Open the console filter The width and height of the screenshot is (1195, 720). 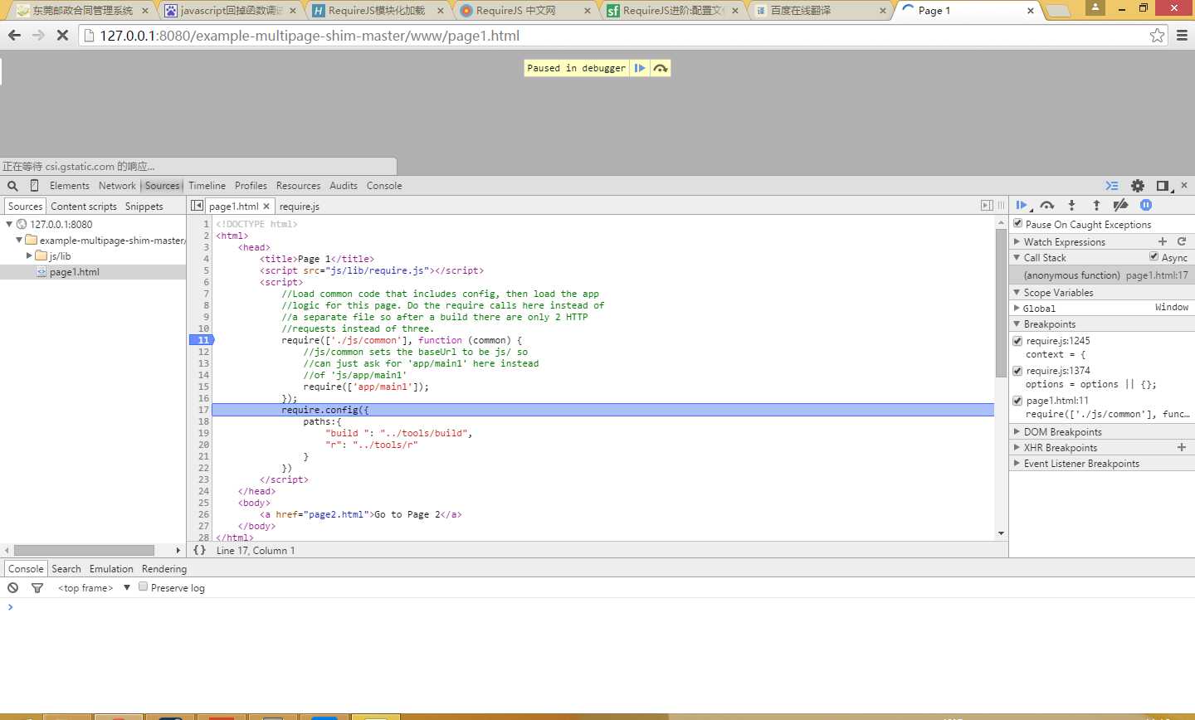click(x=37, y=587)
